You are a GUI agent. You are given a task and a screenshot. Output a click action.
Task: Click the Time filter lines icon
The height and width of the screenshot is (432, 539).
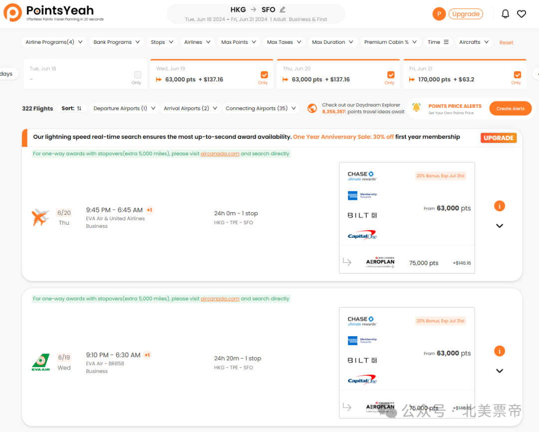click(x=446, y=42)
